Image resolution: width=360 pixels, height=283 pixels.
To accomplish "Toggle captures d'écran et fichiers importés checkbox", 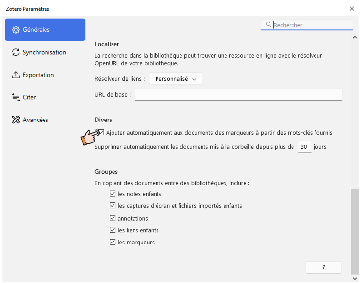I will click(x=112, y=205).
